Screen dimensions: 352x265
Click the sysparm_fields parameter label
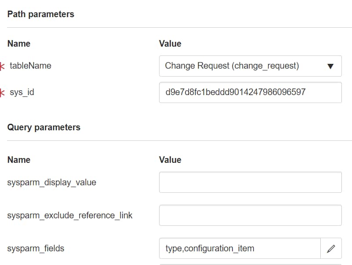[36, 249]
